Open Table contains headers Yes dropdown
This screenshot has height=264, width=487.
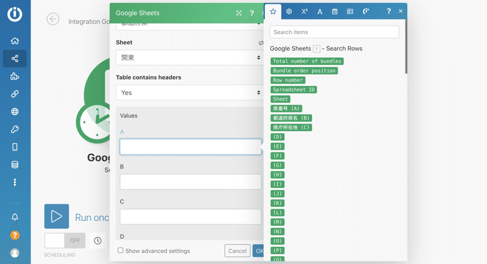pos(189,93)
